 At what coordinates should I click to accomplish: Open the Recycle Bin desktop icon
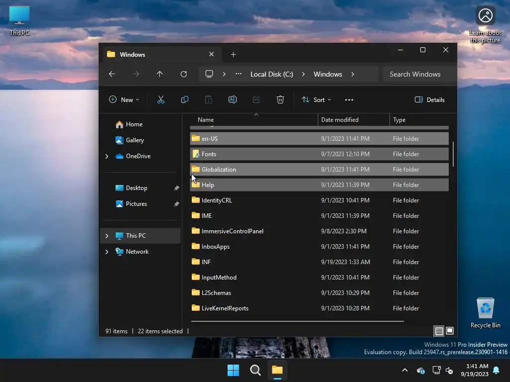tap(486, 313)
